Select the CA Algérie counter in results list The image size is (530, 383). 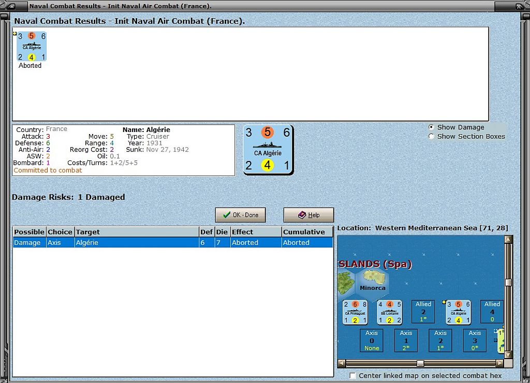click(x=32, y=46)
